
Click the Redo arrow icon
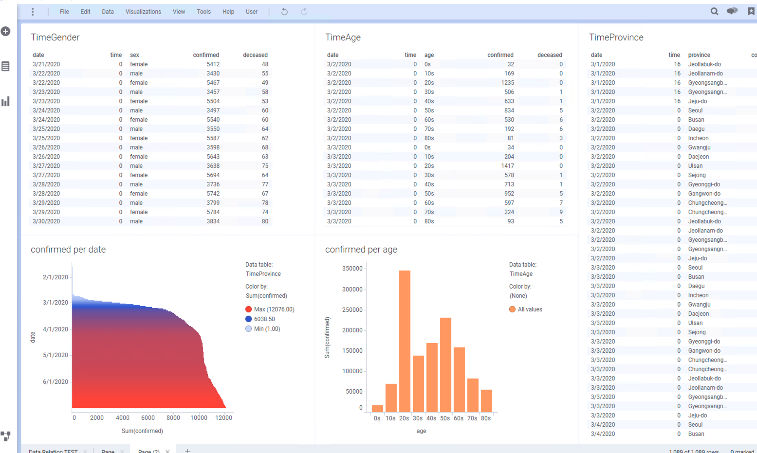[x=304, y=12]
